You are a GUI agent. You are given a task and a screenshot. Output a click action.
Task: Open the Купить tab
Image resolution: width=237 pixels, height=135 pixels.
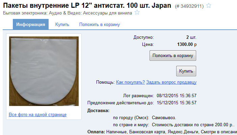(62, 25)
